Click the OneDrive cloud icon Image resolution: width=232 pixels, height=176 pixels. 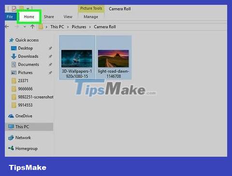point(11,116)
